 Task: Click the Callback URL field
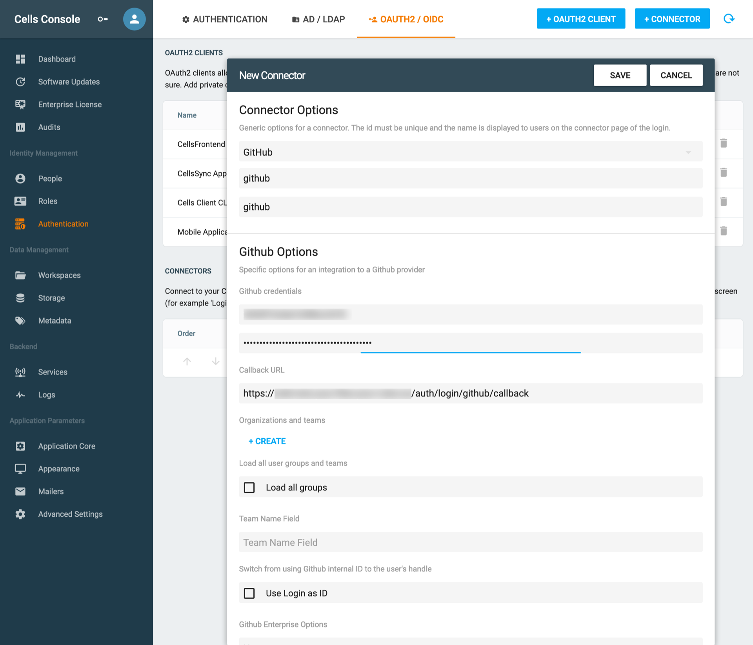pyautogui.click(x=471, y=393)
